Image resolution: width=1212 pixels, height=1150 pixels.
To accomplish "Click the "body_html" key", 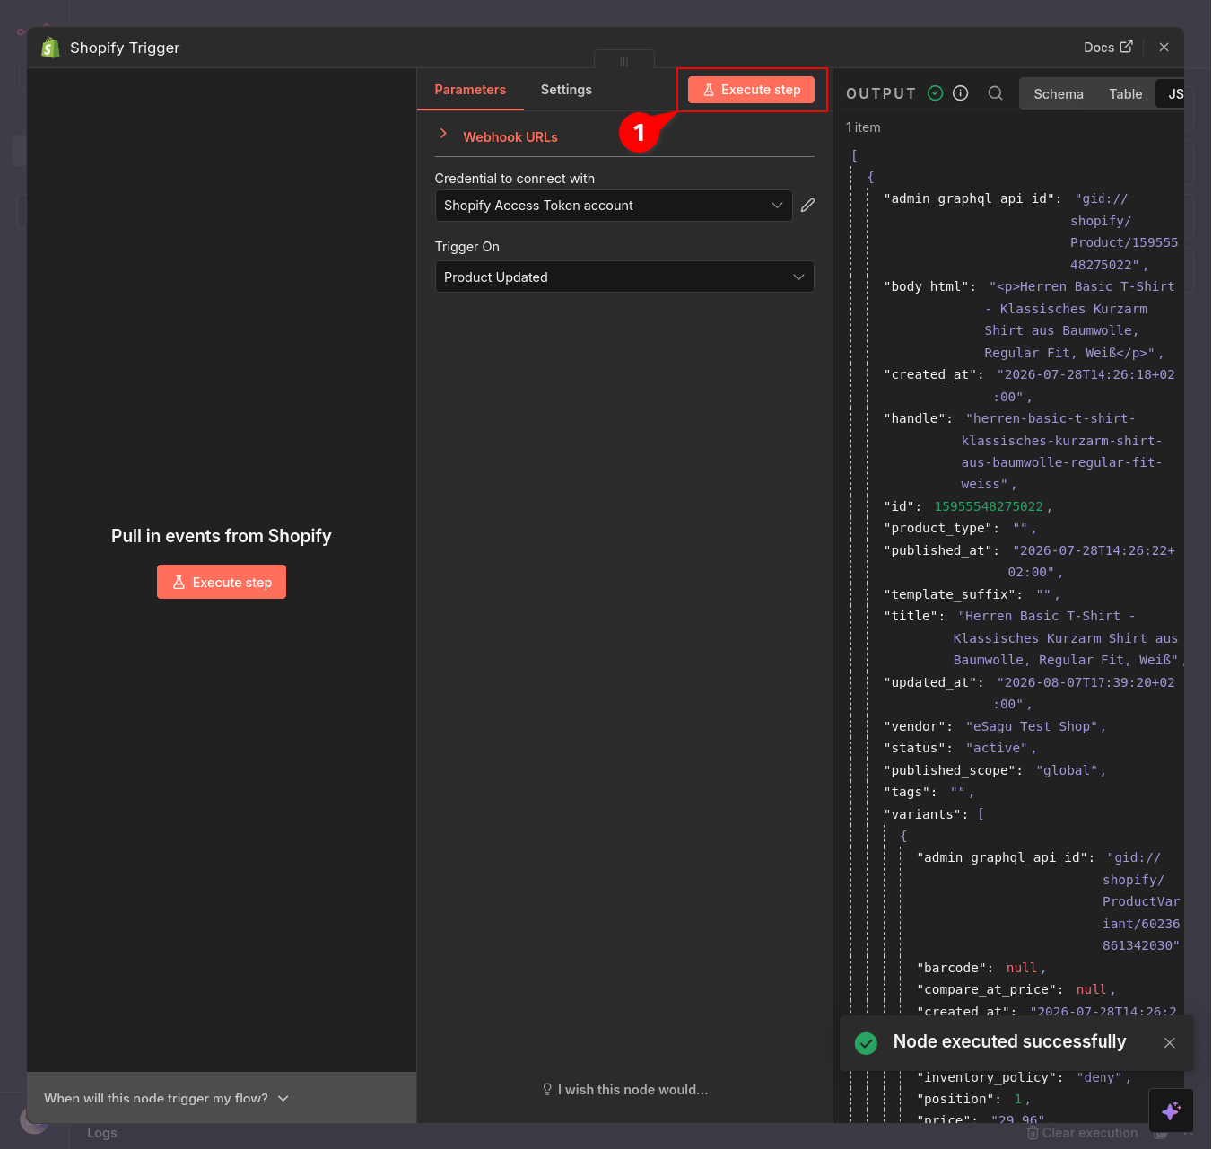I will click(926, 286).
